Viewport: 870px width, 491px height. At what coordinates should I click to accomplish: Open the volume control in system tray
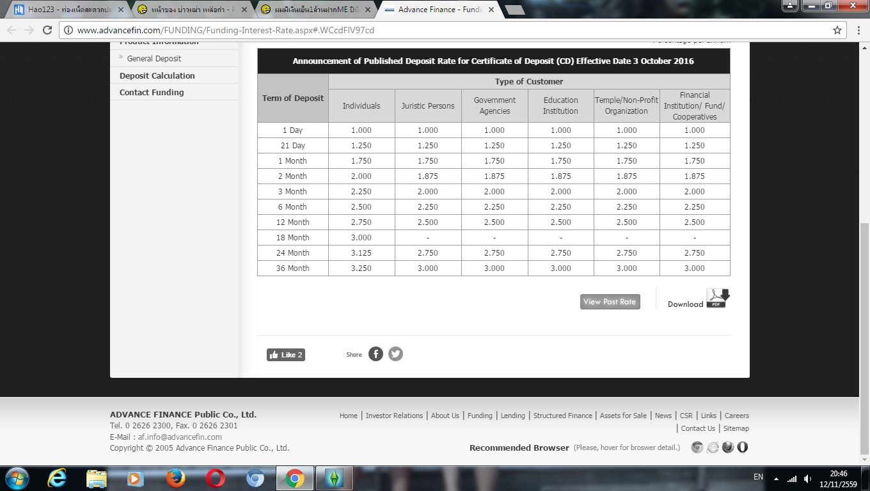(x=808, y=479)
